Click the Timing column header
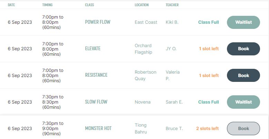269x139 pixels. (47, 5)
